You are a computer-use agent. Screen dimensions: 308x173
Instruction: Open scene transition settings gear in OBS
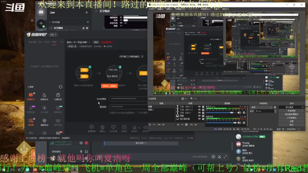pos(275,107)
